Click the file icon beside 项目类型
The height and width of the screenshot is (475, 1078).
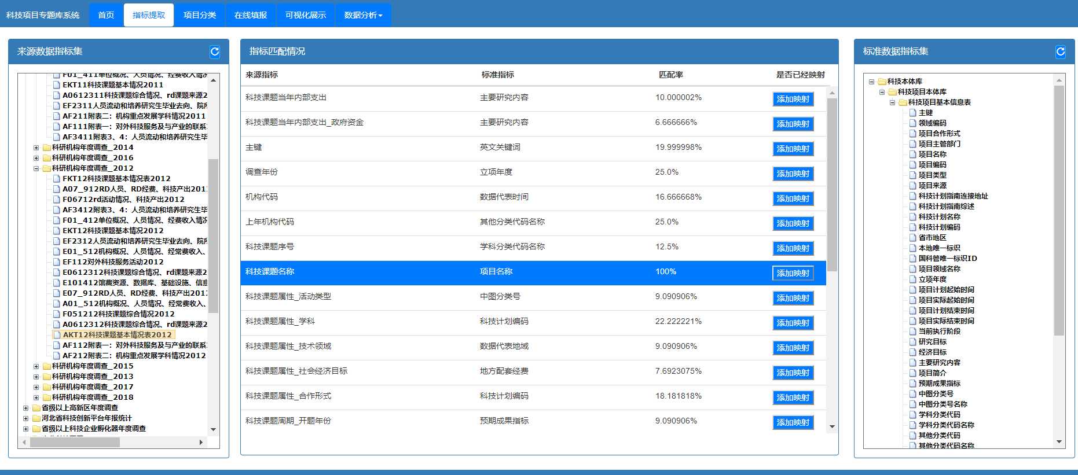coord(913,175)
